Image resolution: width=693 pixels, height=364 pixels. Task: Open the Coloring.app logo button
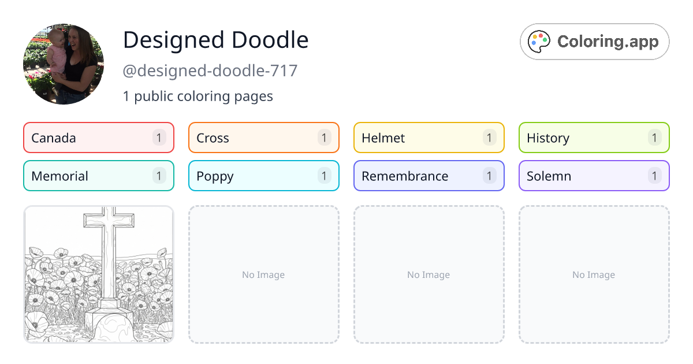click(x=594, y=42)
